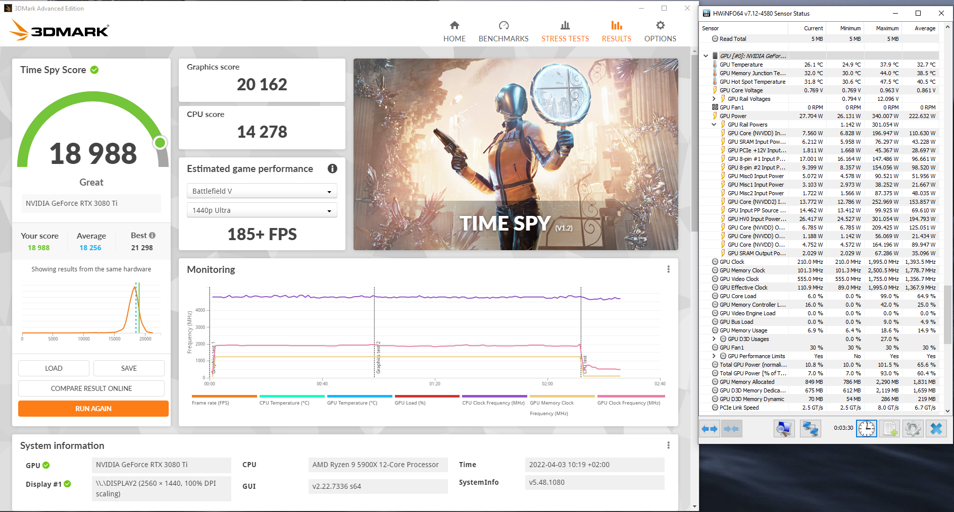Click the Sensor column header in HWiNFO
954x512 pixels.
(x=710, y=28)
